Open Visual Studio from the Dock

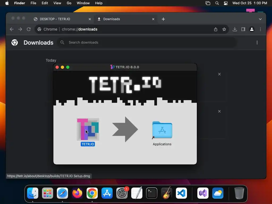[x=203, y=193]
